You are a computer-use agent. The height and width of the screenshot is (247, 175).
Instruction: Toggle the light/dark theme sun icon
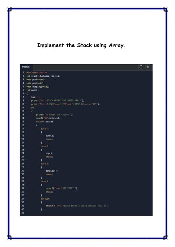(x=148, y=67)
